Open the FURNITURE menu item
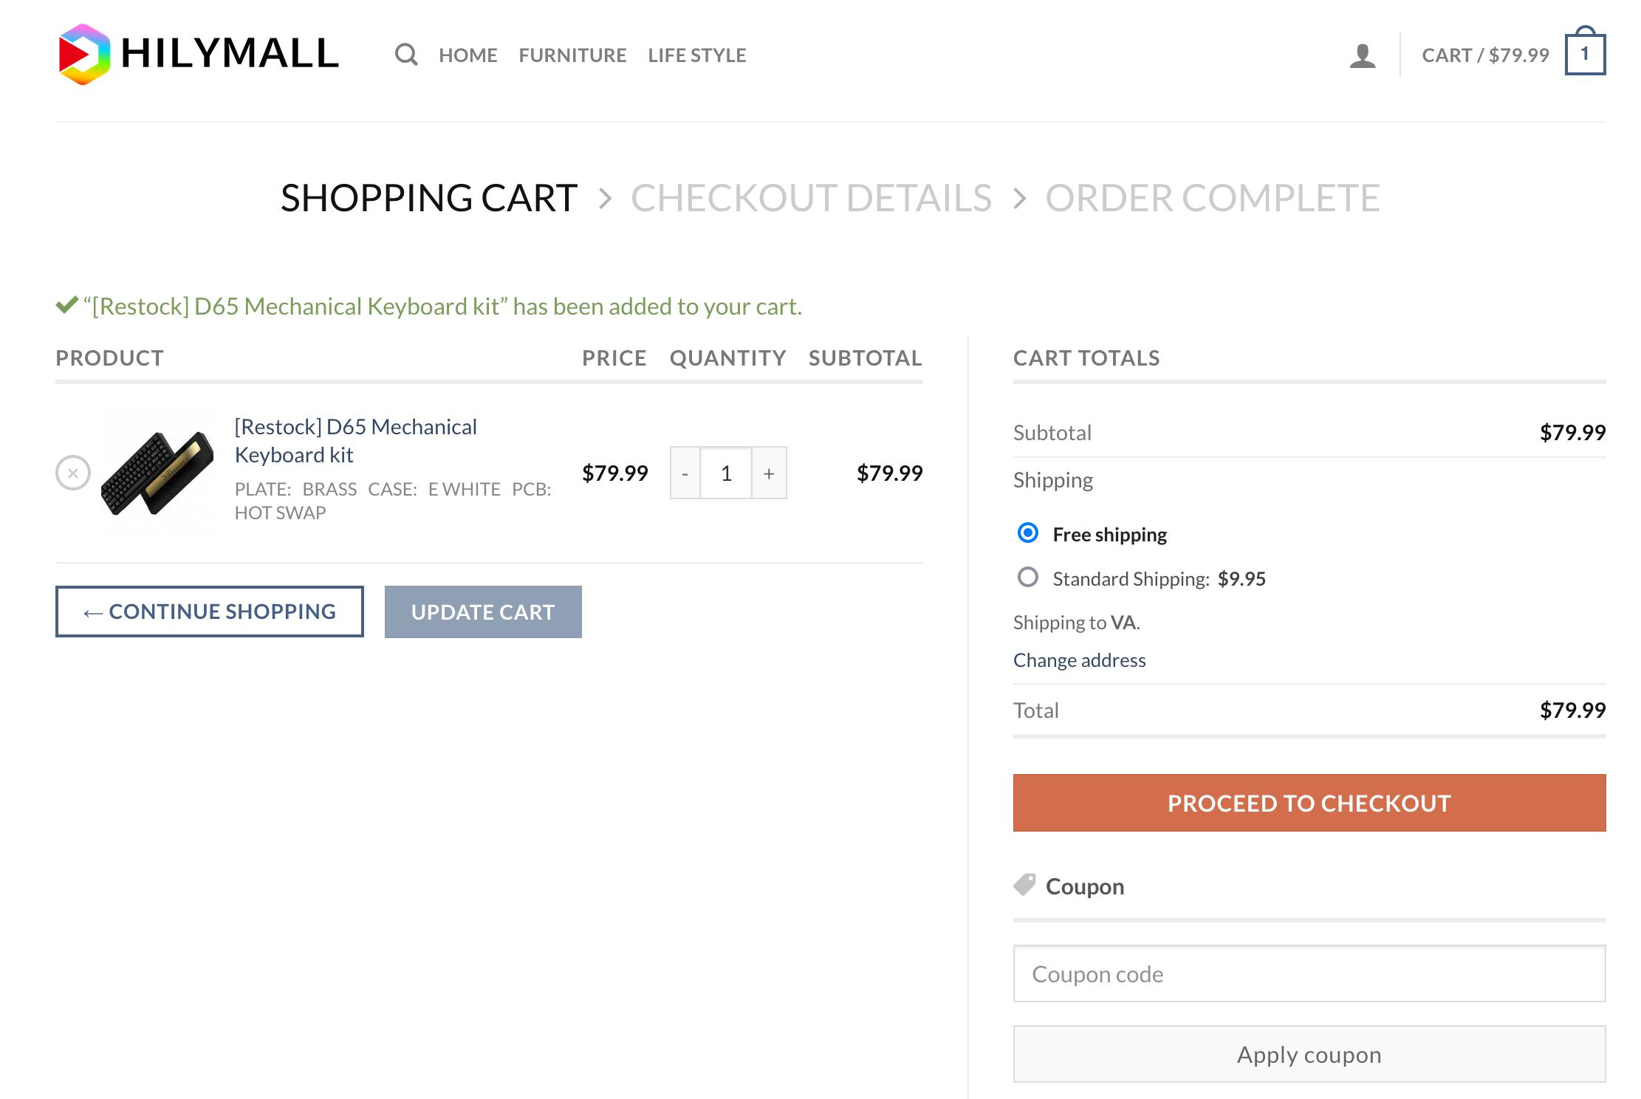The width and height of the screenshot is (1641, 1099). coord(572,55)
